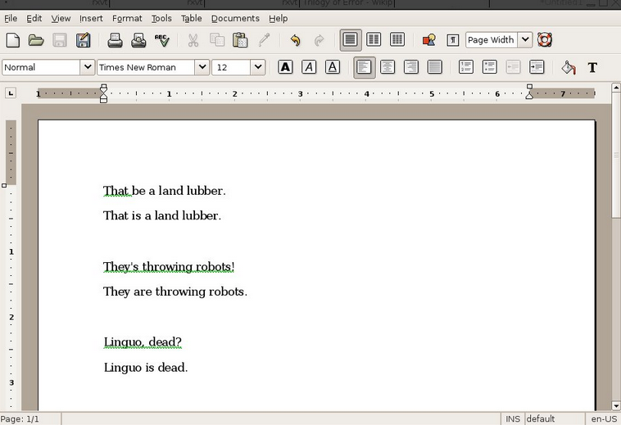Open Print Preview from the toolbar
The height and width of the screenshot is (425, 621).
point(138,40)
